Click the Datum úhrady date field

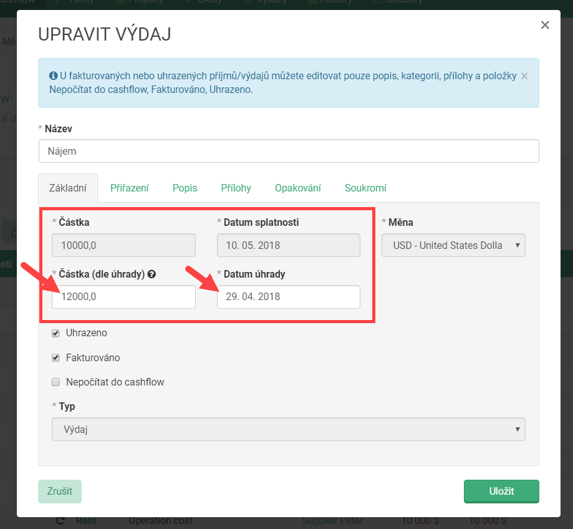point(288,297)
